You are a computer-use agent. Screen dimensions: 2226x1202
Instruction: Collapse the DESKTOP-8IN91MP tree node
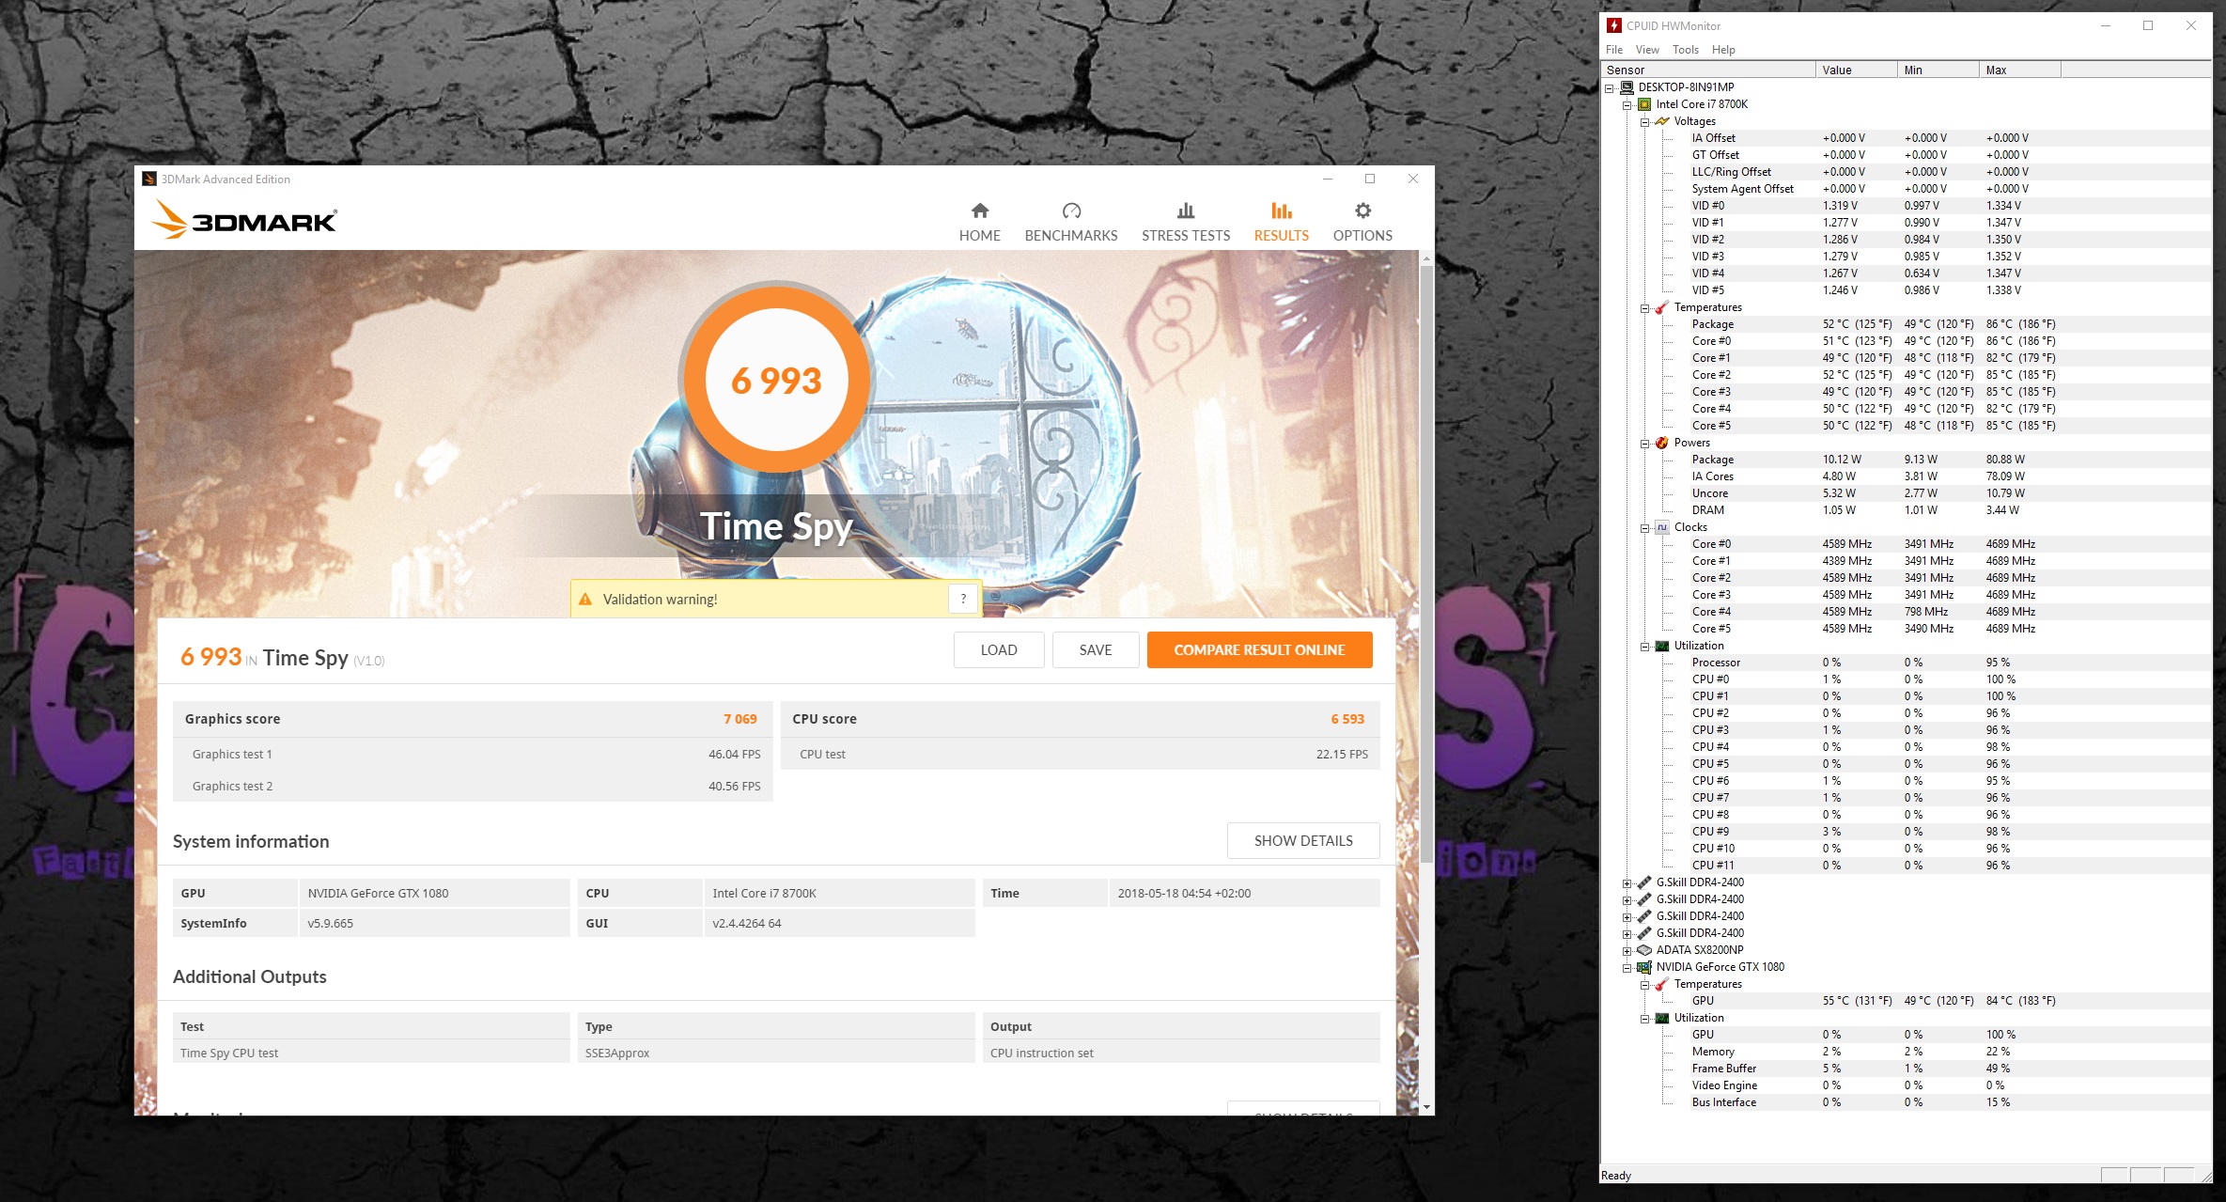(1609, 88)
